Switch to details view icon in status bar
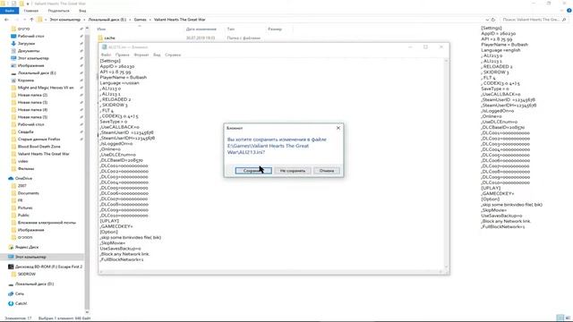 point(560,318)
